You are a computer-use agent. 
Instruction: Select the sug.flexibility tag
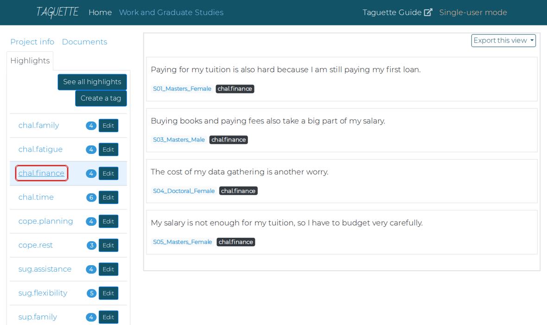(x=43, y=293)
